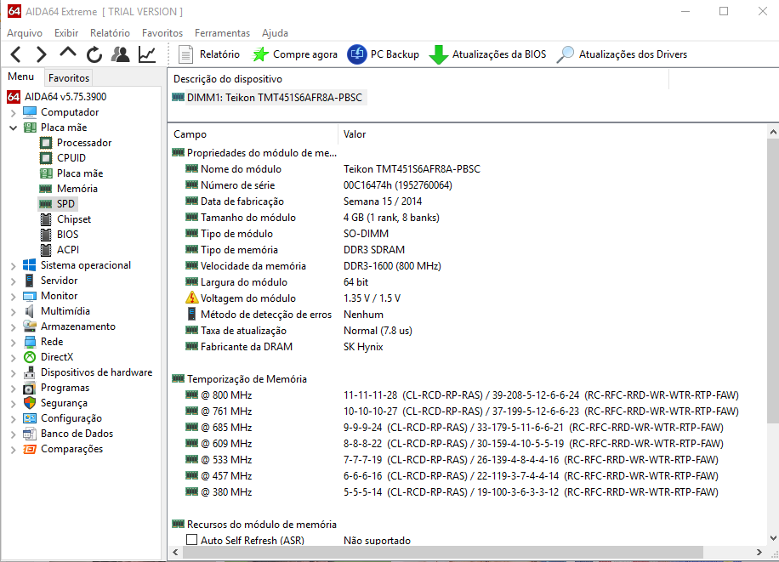
Task: Check Atualizações da BIOS with green arrow
Action: [487, 54]
